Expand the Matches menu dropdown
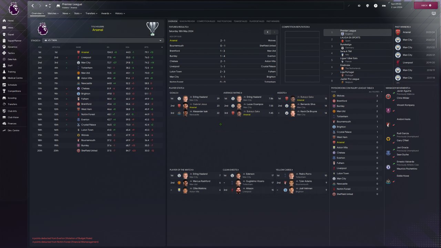The image size is (441, 248). (x=53, y=13)
